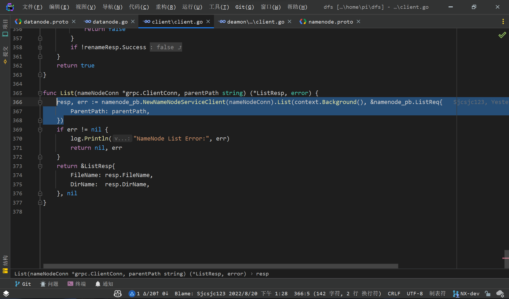Open the 编辑(E) menu
Viewport: 509px width, 299px height.
point(59,7)
